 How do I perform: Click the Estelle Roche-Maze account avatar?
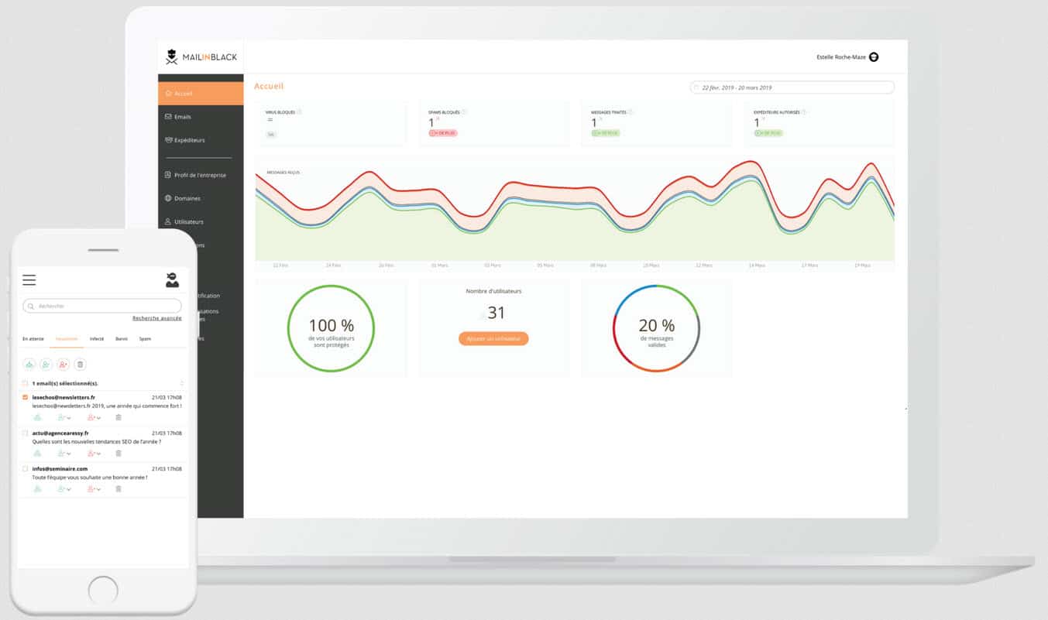tap(874, 57)
